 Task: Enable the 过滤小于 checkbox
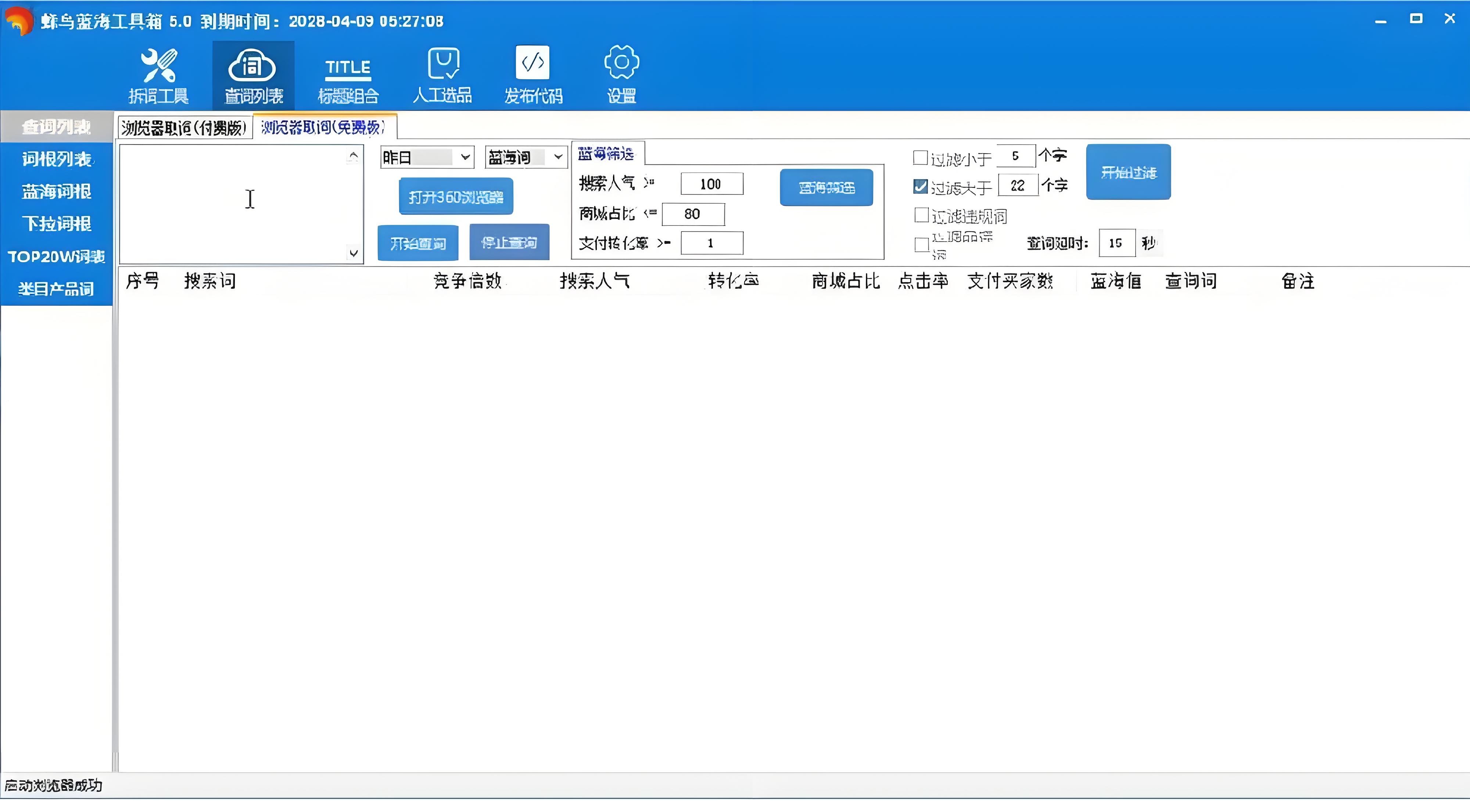pyautogui.click(x=920, y=158)
